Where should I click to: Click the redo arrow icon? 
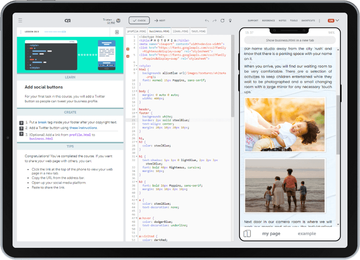pyautogui.click(x=215, y=20)
